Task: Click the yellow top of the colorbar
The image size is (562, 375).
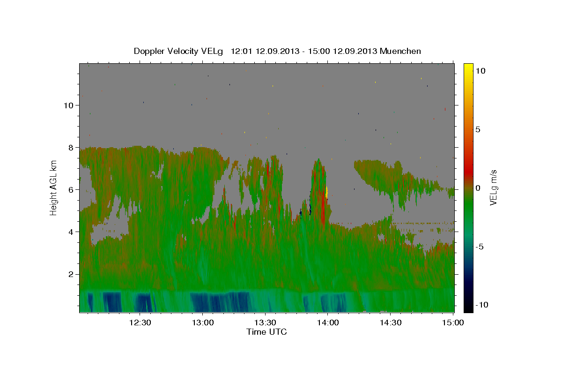Action: [x=468, y=68]
